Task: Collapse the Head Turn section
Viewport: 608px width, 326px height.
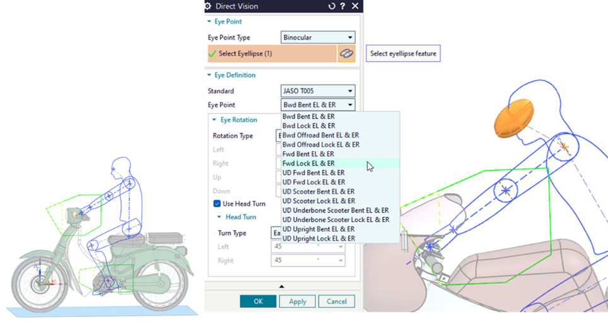Action: click(x=219, y=217)
